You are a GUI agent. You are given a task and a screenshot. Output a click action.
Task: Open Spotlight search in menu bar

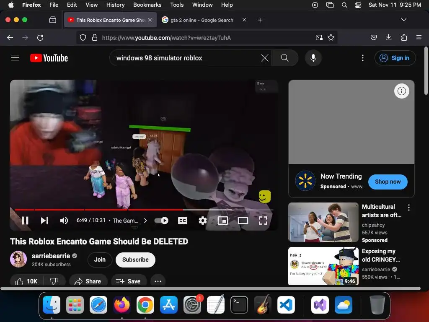pos(344,5)
